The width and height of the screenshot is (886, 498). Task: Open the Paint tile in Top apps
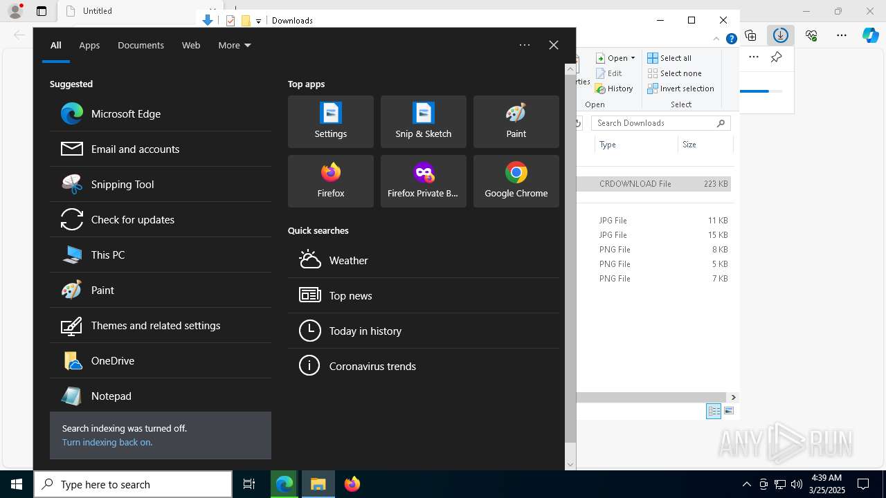point(516,122)
